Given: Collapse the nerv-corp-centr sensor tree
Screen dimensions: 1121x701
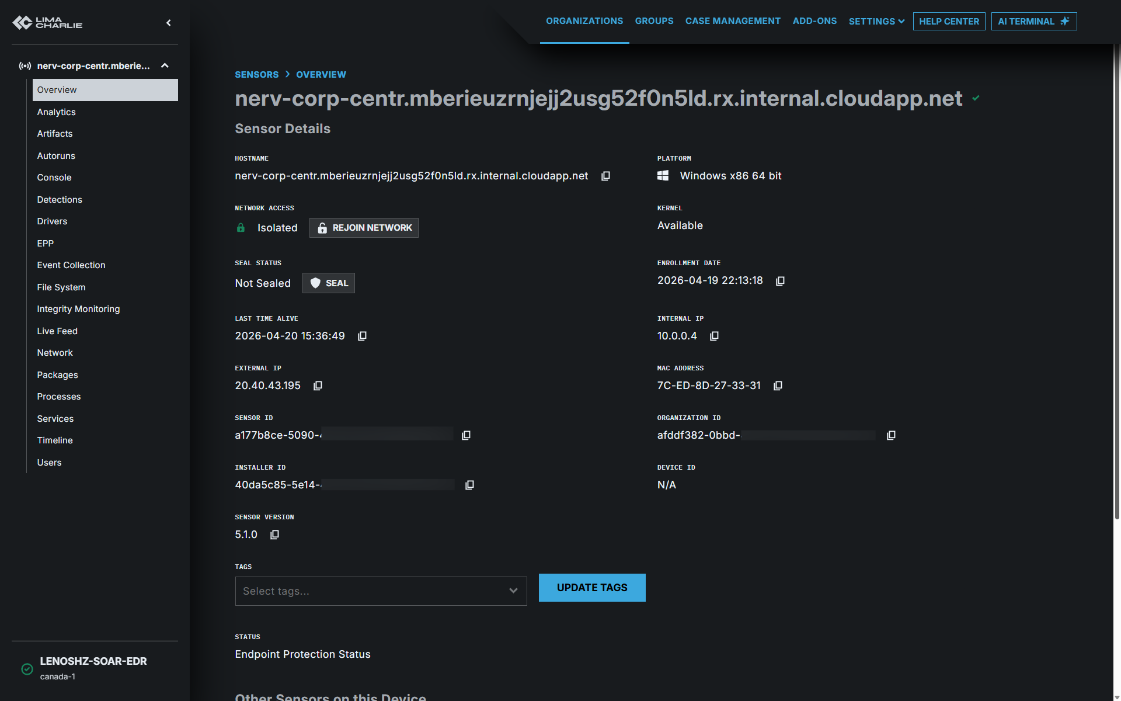Looking at the screenshot, I should pyautogui.click(x=165, y=65).
